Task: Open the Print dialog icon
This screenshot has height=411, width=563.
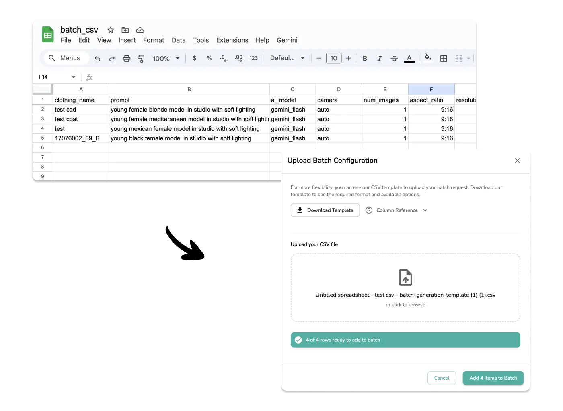Action: (126, 58)
